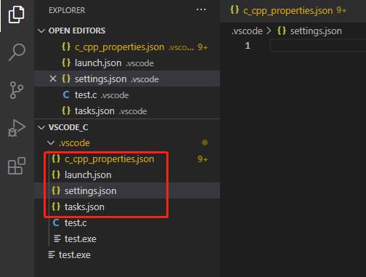The height and width of the screenshot is (277, 366).
Task: Select test.c in Open Editors list
Action: tap(127, 95)
